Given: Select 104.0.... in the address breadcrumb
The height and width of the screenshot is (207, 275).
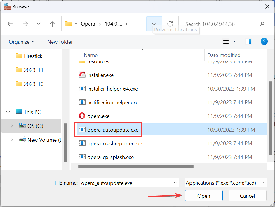Looking at the screenshot, I should tap(113, 24).
